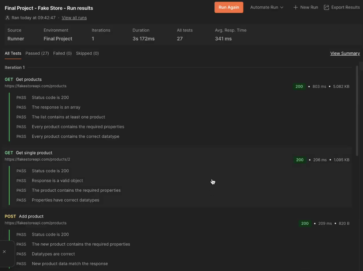Select 'New product data match the response' test
Image resolution: width=363 pixels, height=271 pixels.
pos(70,264)
